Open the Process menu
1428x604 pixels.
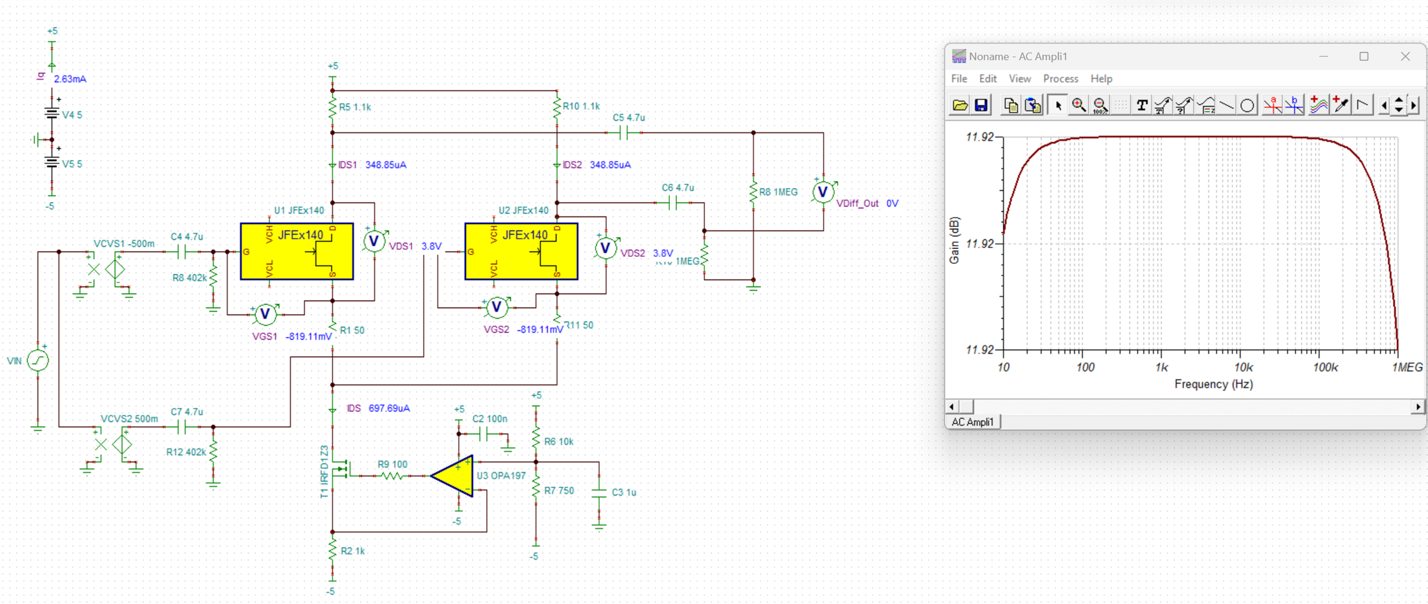pyautogui.click(x=1060, y=78)
